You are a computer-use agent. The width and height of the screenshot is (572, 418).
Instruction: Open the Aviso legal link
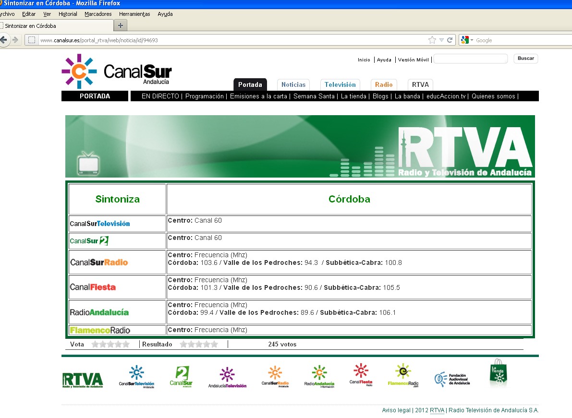pos(396,410)
